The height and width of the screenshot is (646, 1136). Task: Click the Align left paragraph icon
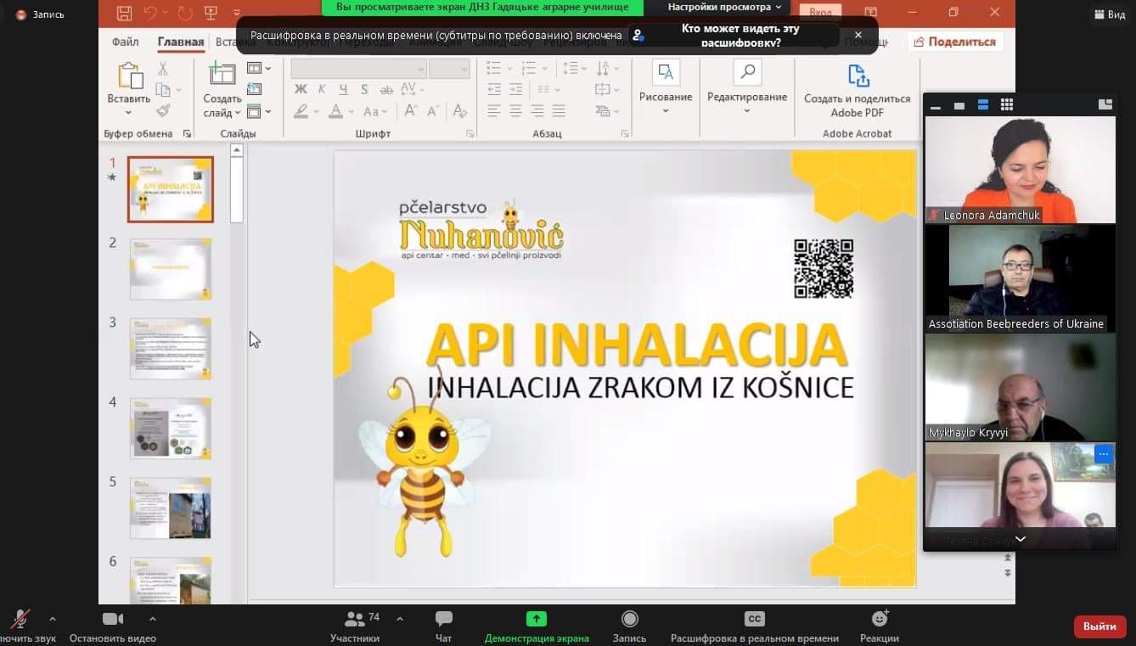[x=494, y=111]
